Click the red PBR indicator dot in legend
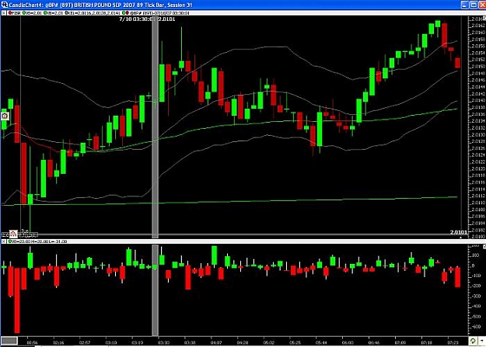 10,13
